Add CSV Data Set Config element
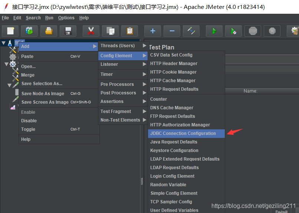Viewport: 299px width, 213px height. [187, 55]
